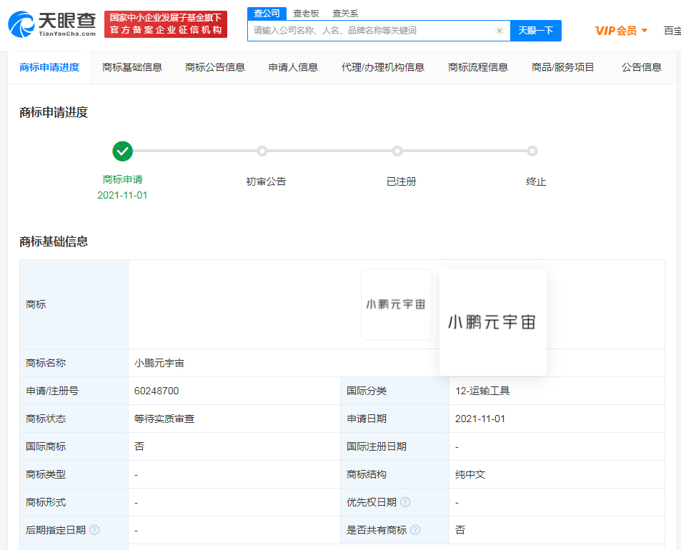This screenshot has width=681, height=550.
Task: Select the 等待实质审查 status value
Action: click(164, 419)
